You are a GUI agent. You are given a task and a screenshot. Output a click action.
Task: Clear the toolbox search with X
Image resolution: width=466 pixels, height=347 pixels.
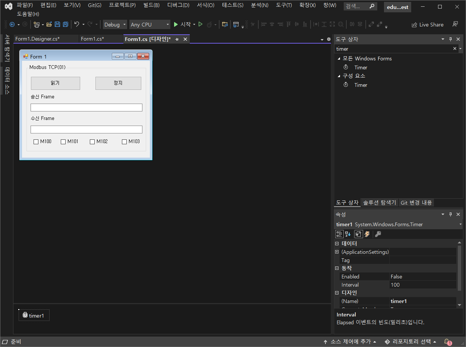(x=454, y=49)
